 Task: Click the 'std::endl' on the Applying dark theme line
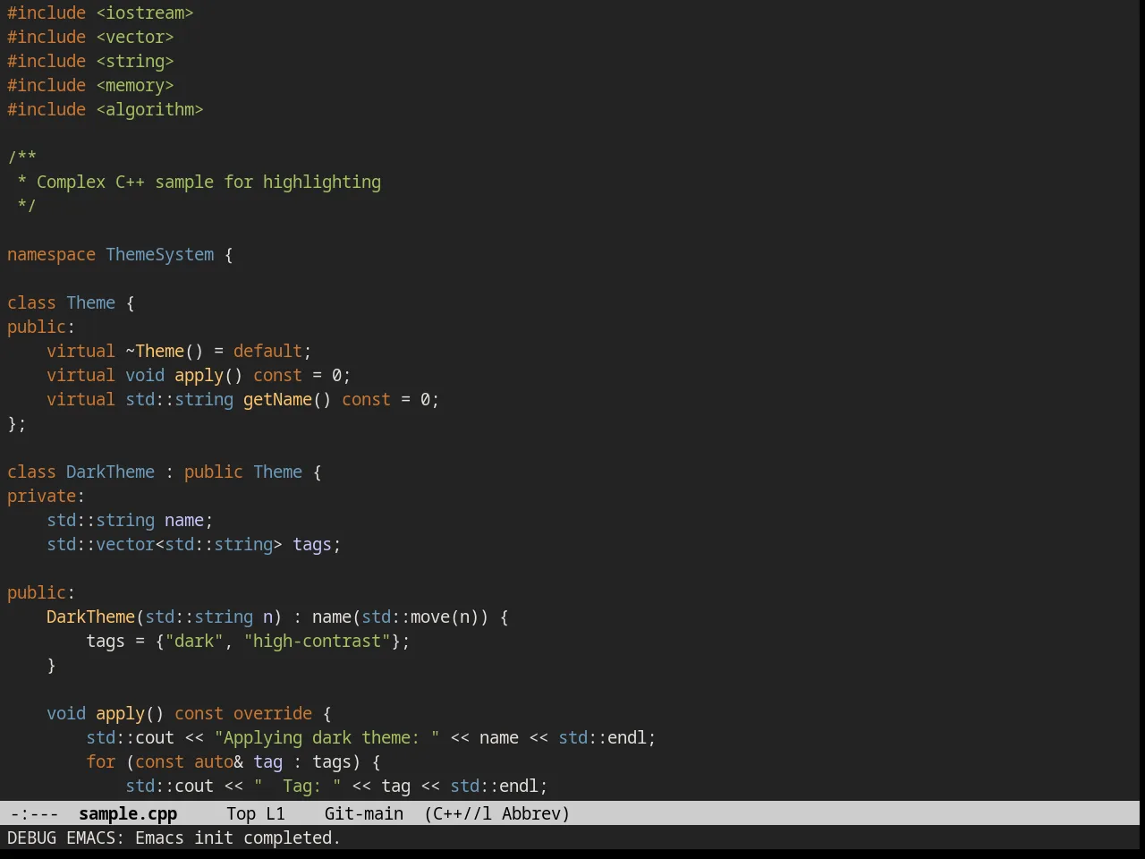tap(602, 737)
